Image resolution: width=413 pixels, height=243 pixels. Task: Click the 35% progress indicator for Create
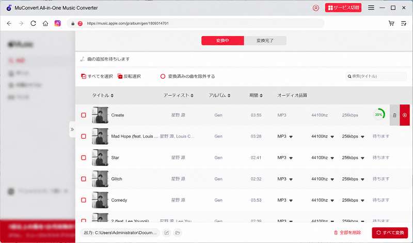[379, 114]
